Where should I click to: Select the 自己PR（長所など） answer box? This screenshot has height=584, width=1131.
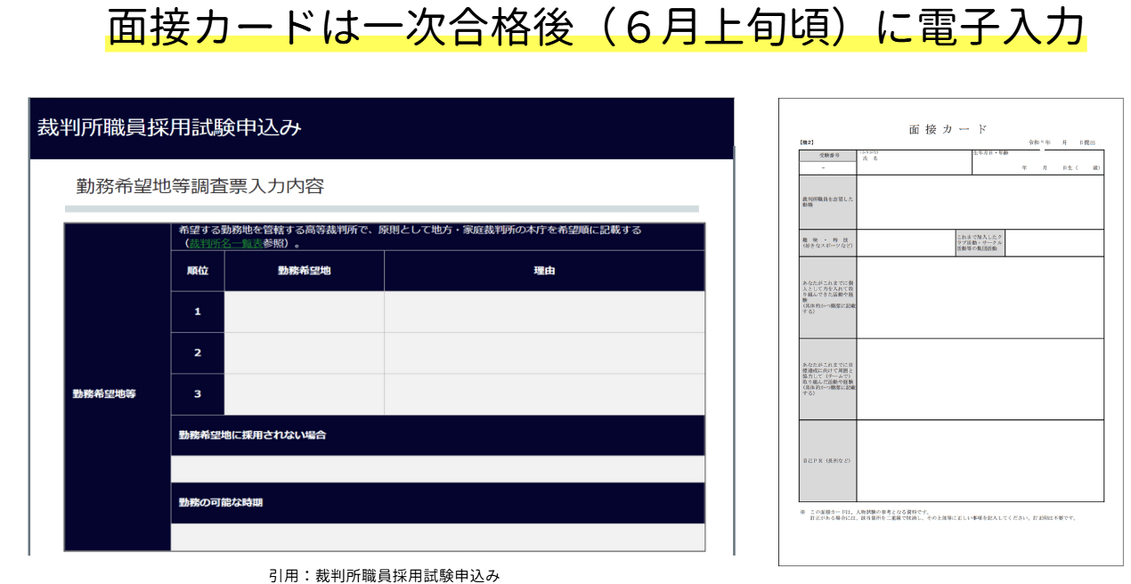tap(980, 459)
